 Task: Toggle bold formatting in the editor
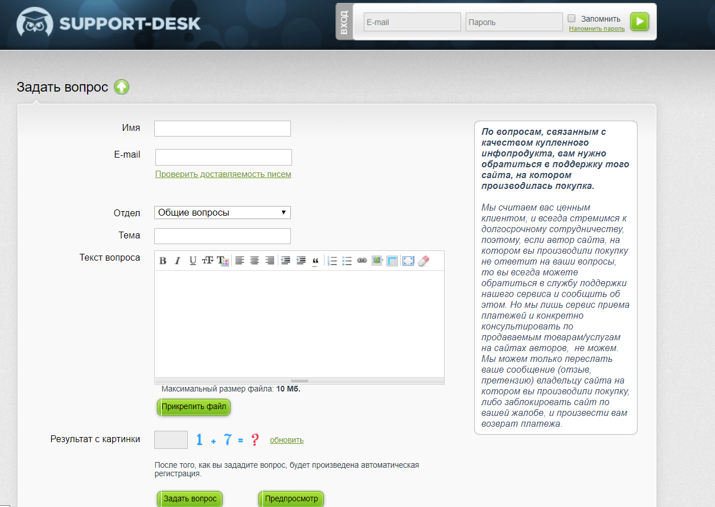coord(163,261)
